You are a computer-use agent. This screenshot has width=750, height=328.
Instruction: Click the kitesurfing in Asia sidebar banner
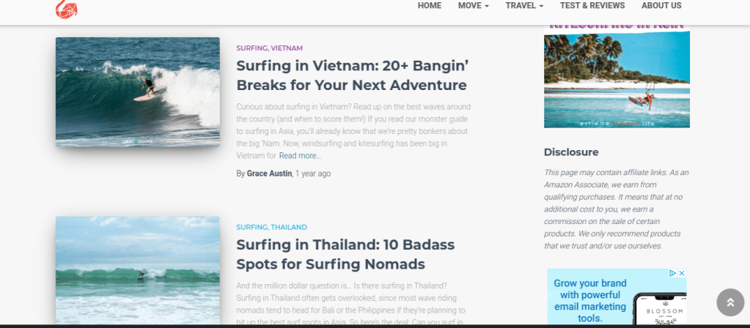click(617, 75)
